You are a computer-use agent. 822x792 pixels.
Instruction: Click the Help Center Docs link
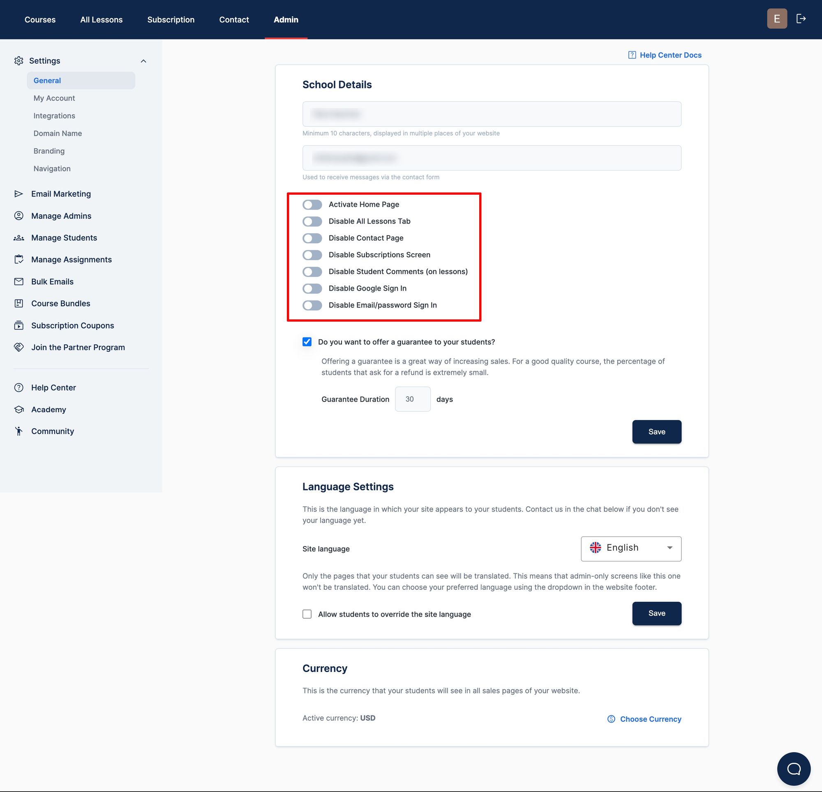point(663,54)
